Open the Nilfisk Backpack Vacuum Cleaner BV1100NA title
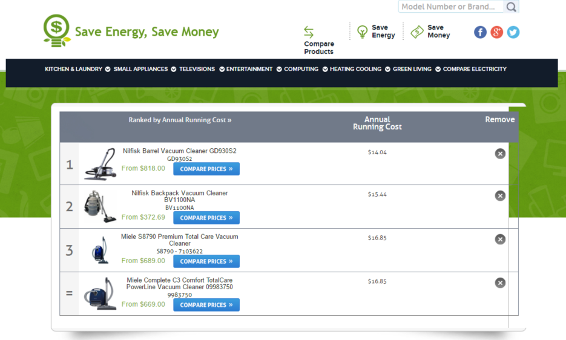 coord(180,197)
